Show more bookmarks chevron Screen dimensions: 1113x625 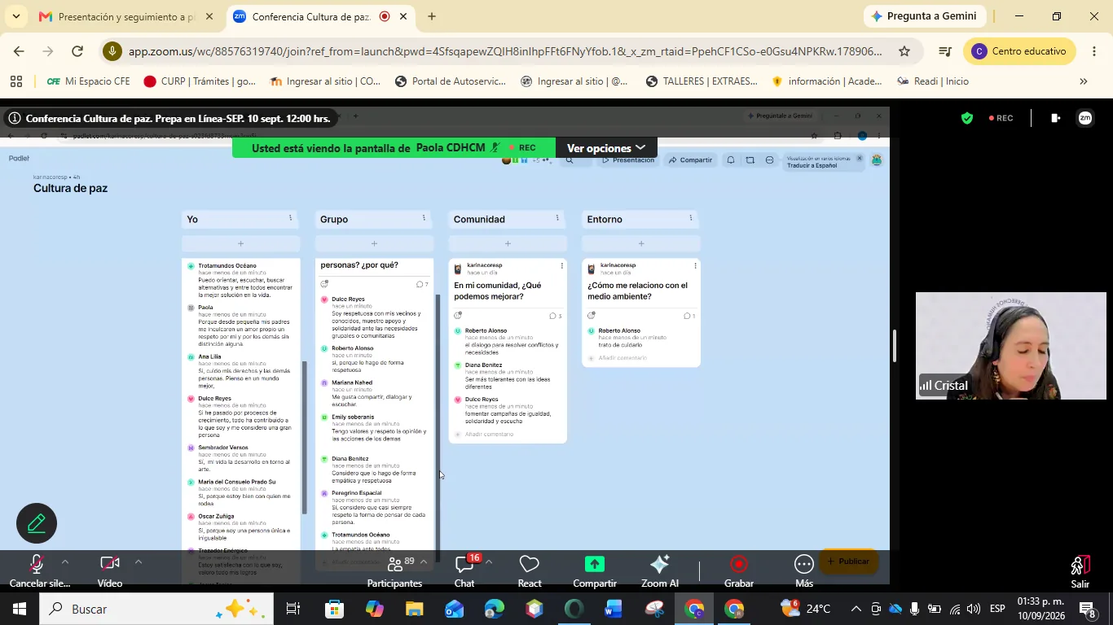click(1083, 81)
